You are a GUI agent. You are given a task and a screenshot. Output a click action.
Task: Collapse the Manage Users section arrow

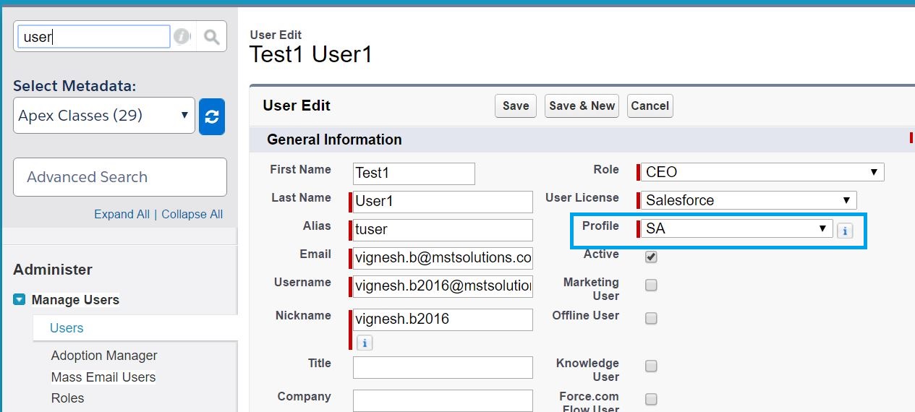click(20, 300)
